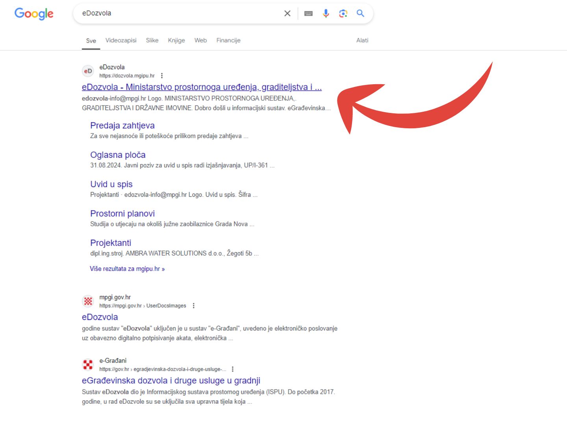Open the Projektanti sitelink
Viewport: 567px width, 425px height.
pyautogui.click(x=111, y=243)
